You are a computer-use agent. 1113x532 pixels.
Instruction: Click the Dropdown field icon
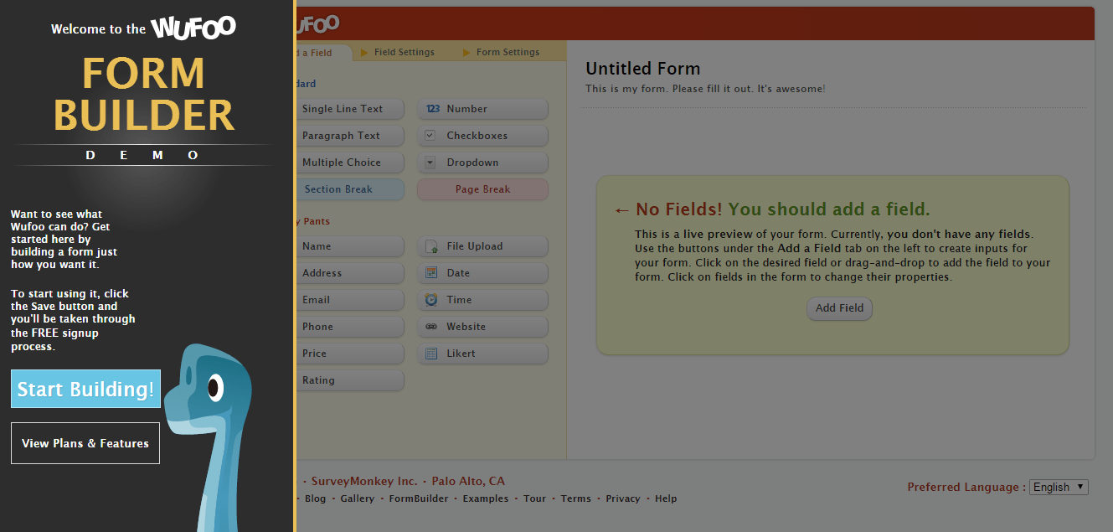pyautogui.click(x=430, y=163)
